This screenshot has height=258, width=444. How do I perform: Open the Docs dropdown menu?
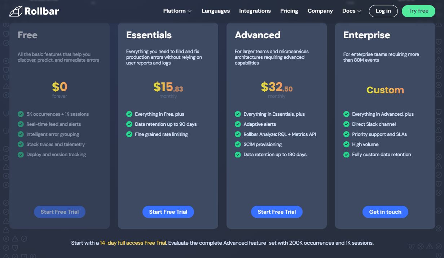pos(352,11)
